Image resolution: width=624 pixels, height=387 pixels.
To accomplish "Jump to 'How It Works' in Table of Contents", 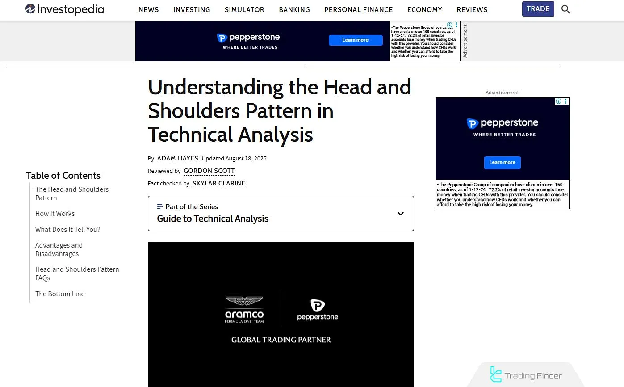I will click(x=55, y=214).
